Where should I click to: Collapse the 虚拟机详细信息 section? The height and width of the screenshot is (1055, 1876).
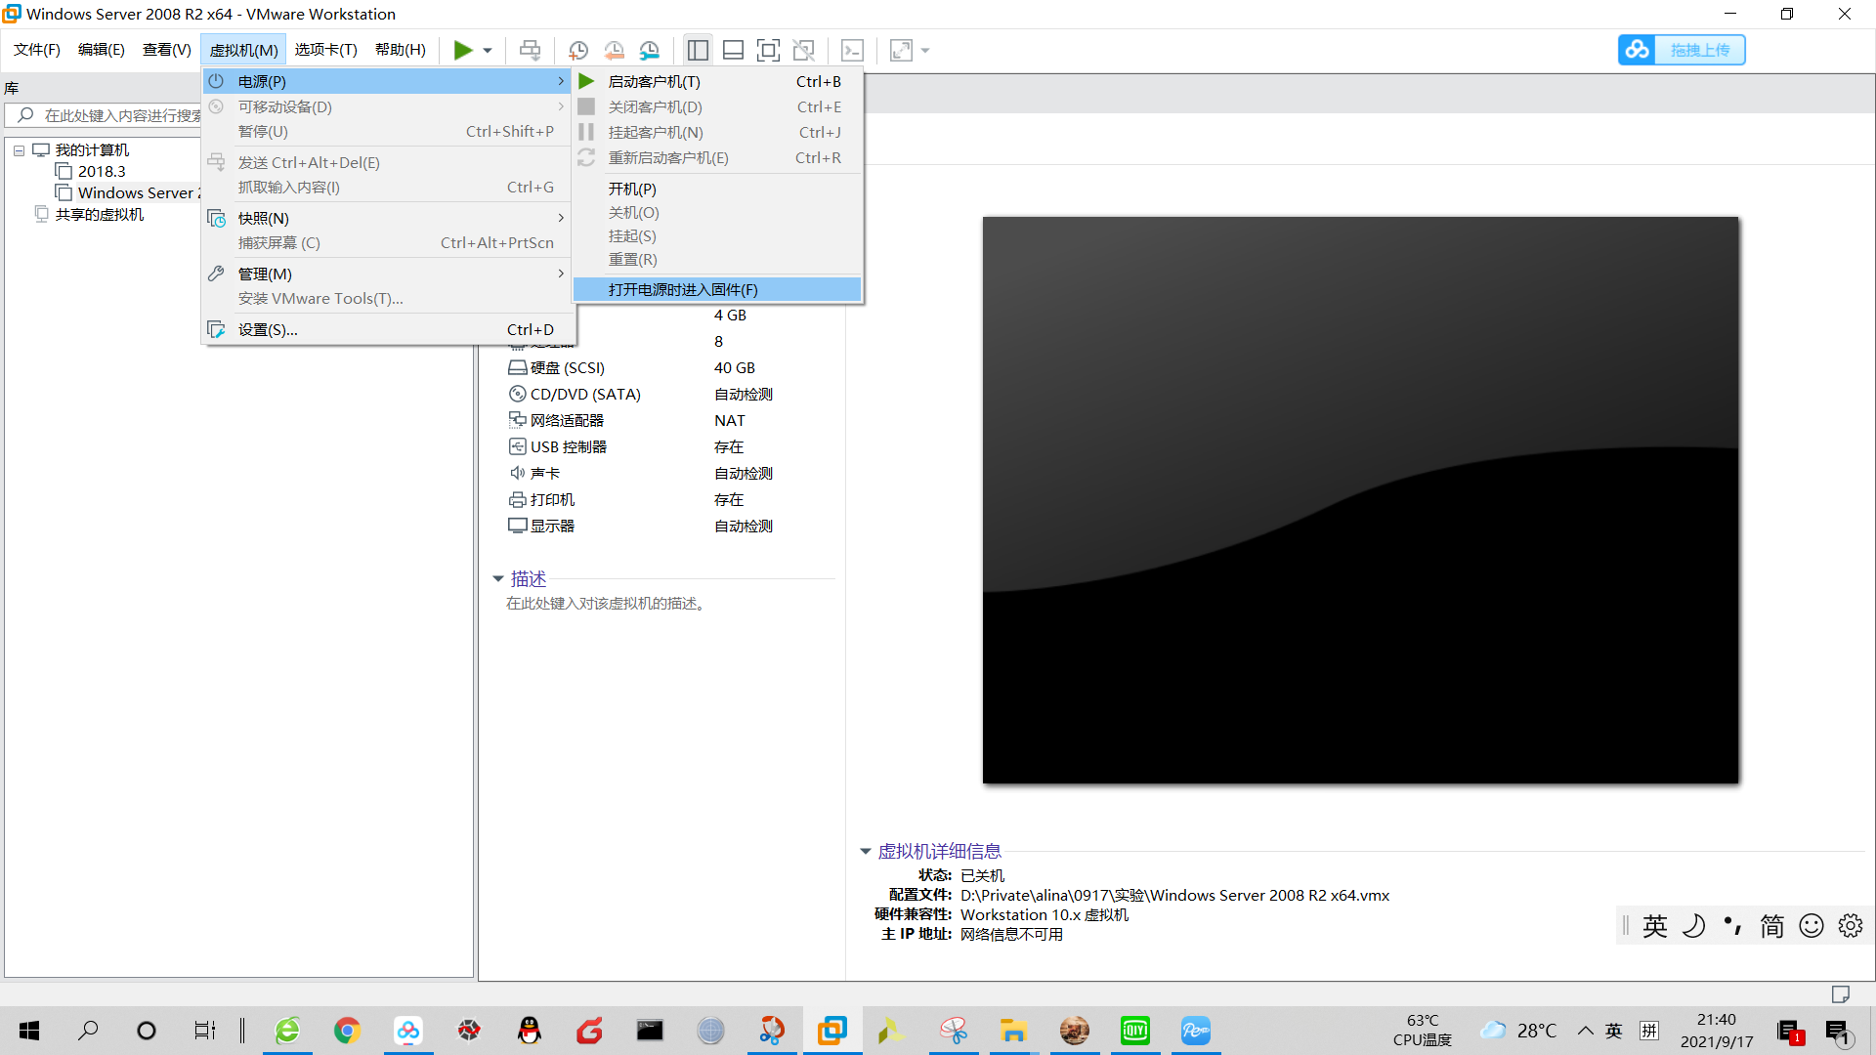tap(866, 851)
